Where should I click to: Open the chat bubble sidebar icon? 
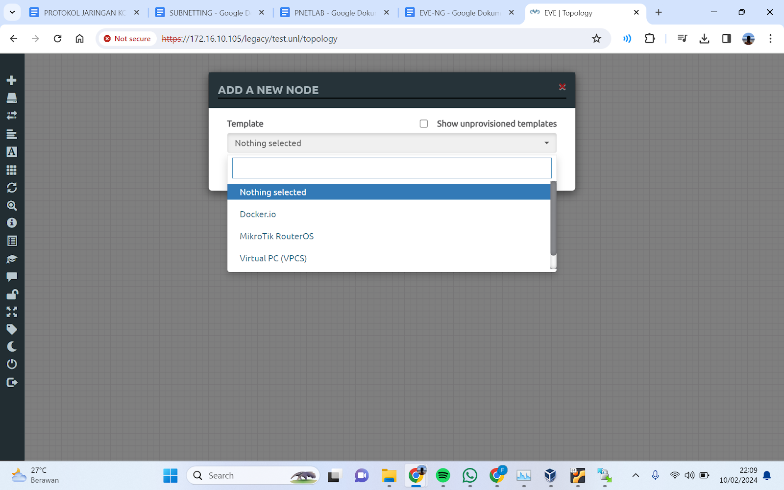12,277
